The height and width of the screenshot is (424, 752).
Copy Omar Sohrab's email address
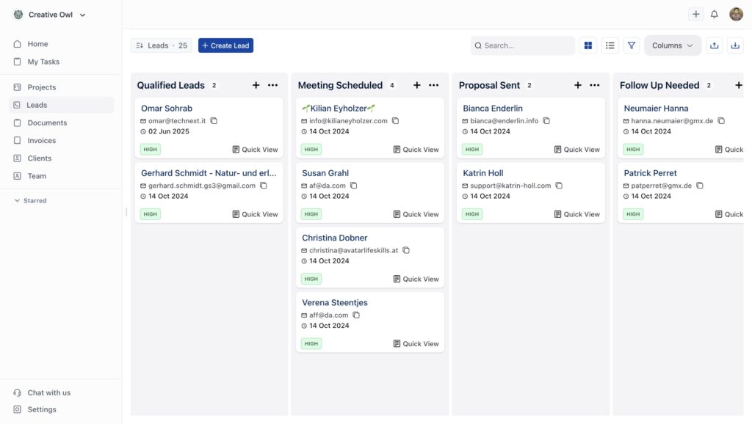click(x=214, y=121)
